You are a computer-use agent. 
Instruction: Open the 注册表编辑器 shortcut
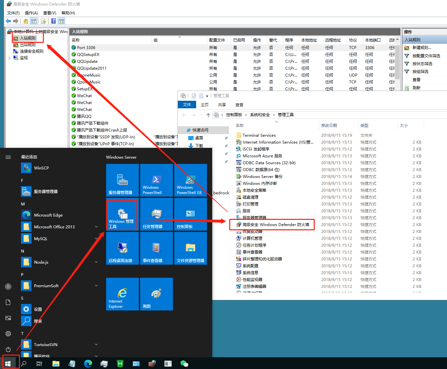[254, 287]
